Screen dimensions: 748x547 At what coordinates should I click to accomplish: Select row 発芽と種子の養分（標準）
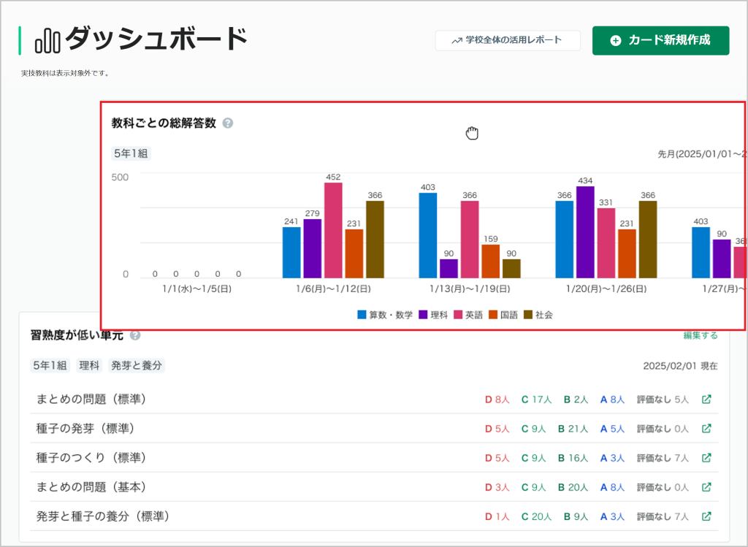point(374,516)
